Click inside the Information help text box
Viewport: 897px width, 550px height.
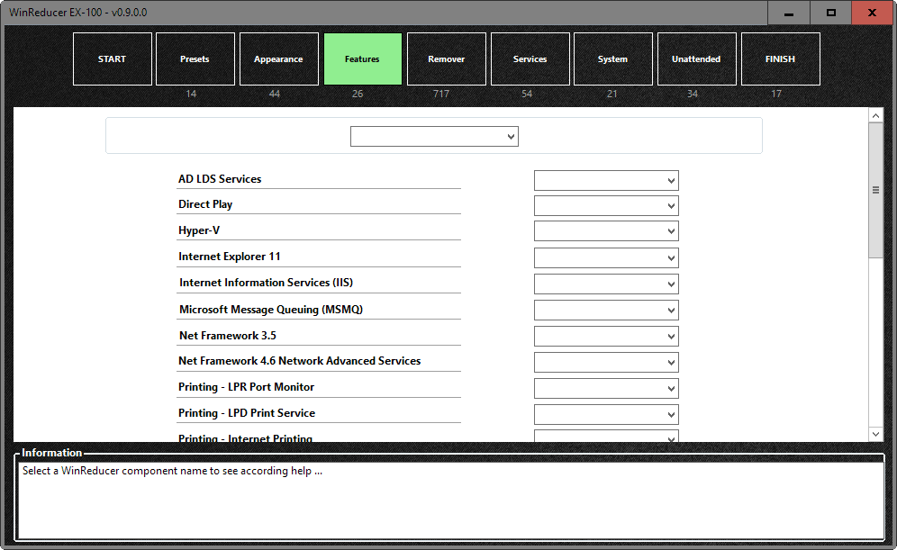tap(451, 500)
